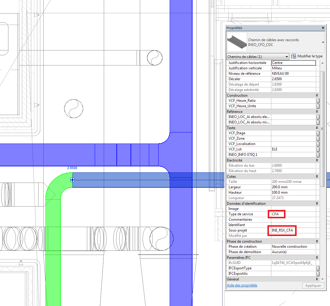Open the type selector dropdown arrow
The width and height of the screenshot is (330, 306).
tap(323, 42)
